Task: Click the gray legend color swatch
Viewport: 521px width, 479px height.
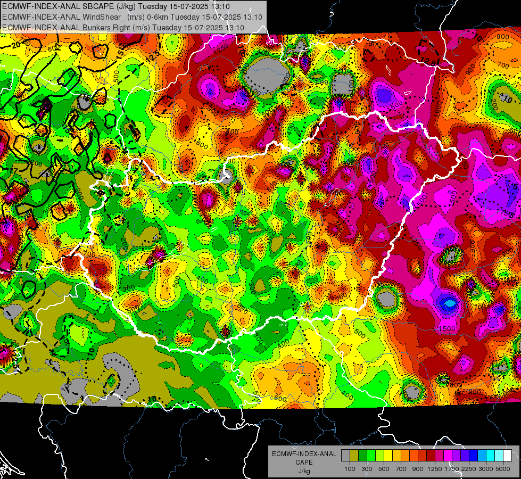Action: (345, 456)
